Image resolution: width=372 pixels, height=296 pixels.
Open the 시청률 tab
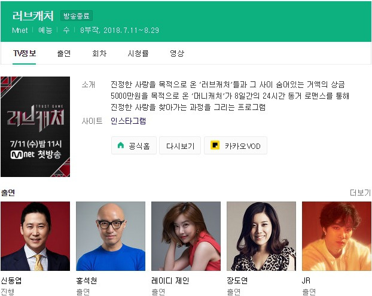tap(138, 53)
